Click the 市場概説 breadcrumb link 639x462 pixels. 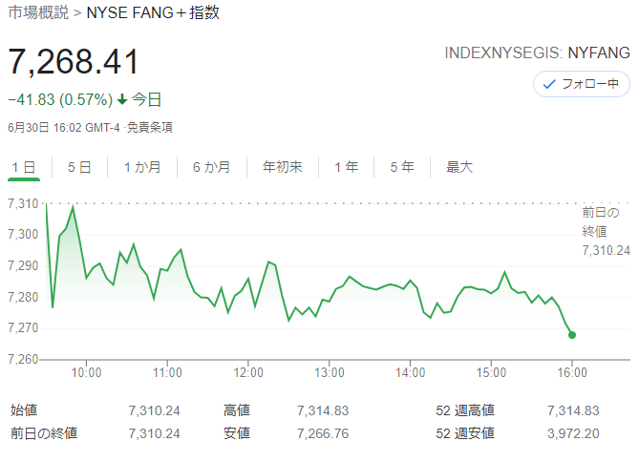[38, 12]
